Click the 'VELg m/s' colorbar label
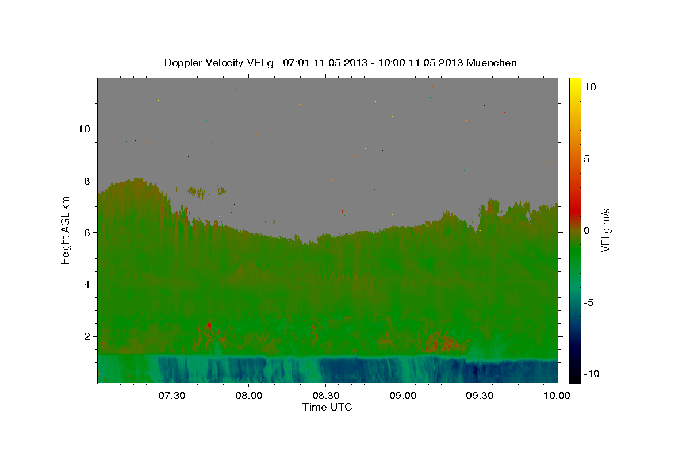 (606, 230)
